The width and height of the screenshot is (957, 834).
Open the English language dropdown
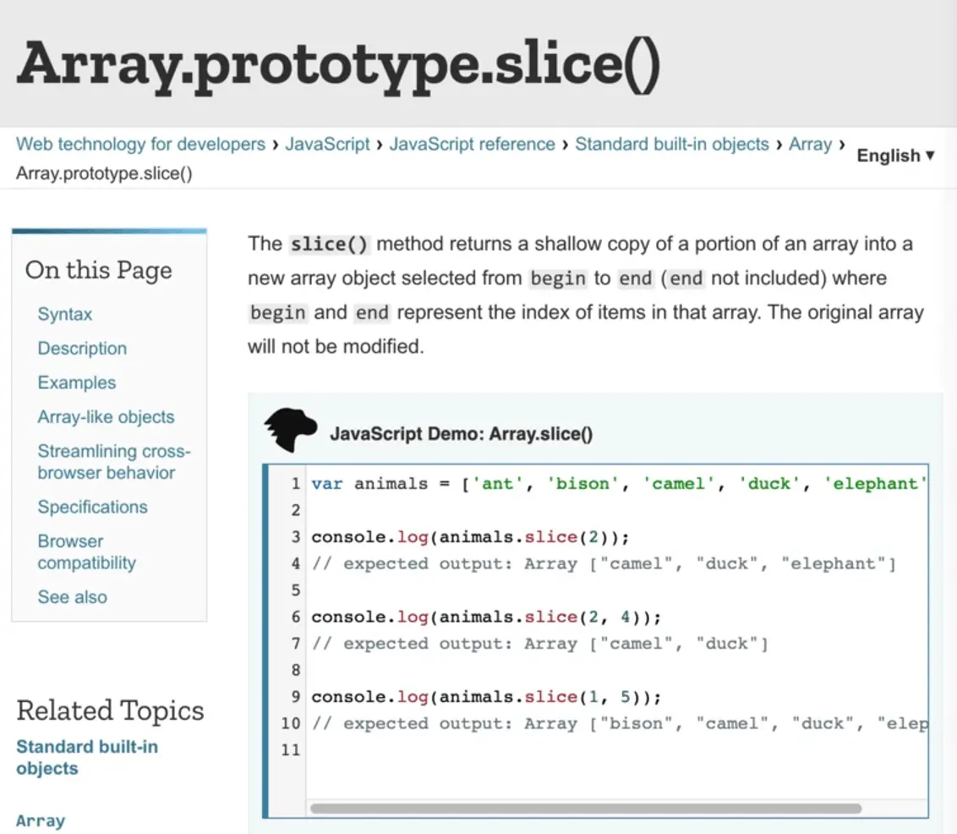click(x=895, y=156)
